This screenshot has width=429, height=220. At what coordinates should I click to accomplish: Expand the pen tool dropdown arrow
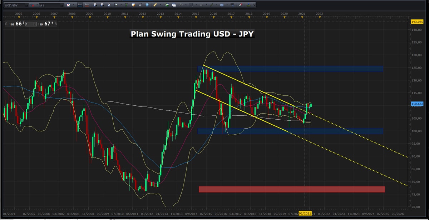(x=206, y=5)
